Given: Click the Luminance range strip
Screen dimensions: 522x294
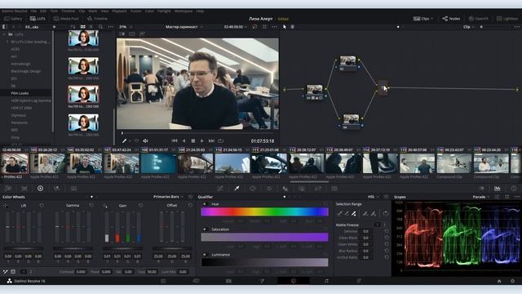Looking at the screenshot, I should [264, 262].
